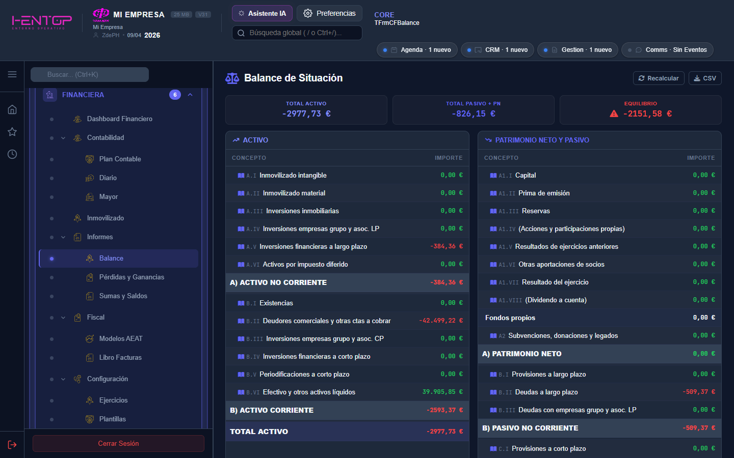Click the Cerrar Sesión button
Screen dimensions: 734x458
tap(118, 443)
